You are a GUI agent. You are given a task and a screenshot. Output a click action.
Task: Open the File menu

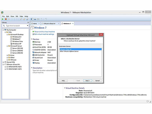click(3, 16)
